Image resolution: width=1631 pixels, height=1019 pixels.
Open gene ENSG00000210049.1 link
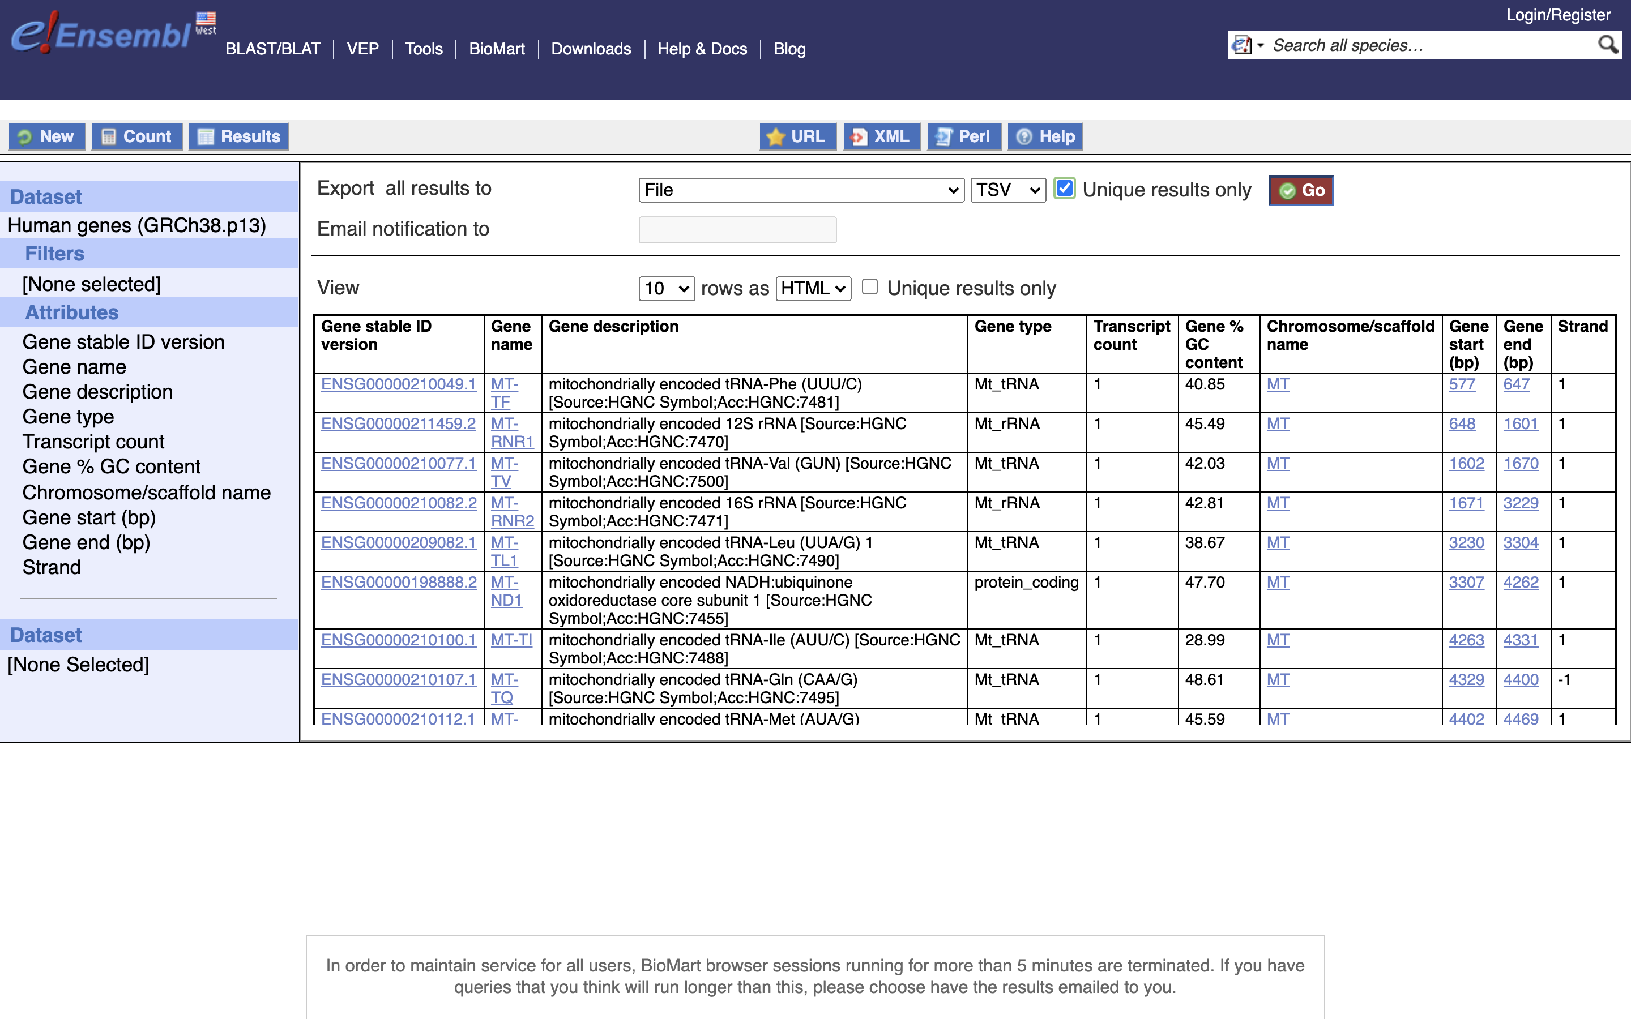(398, 384)
